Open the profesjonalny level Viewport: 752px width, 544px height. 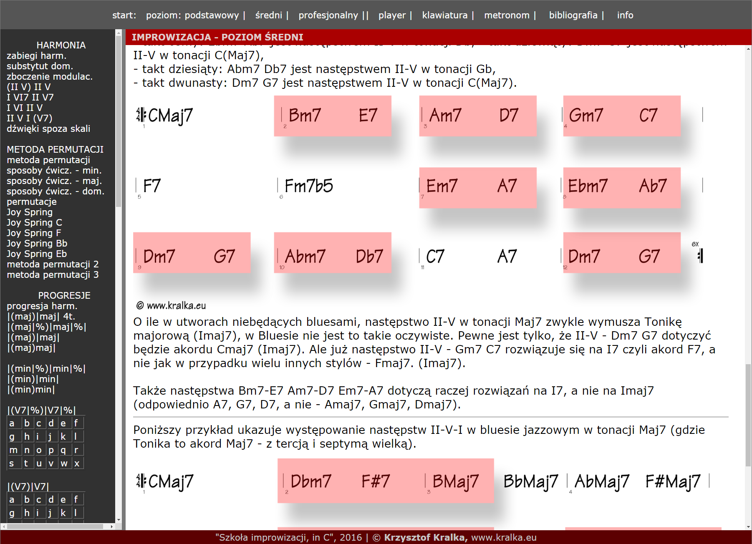328,15
